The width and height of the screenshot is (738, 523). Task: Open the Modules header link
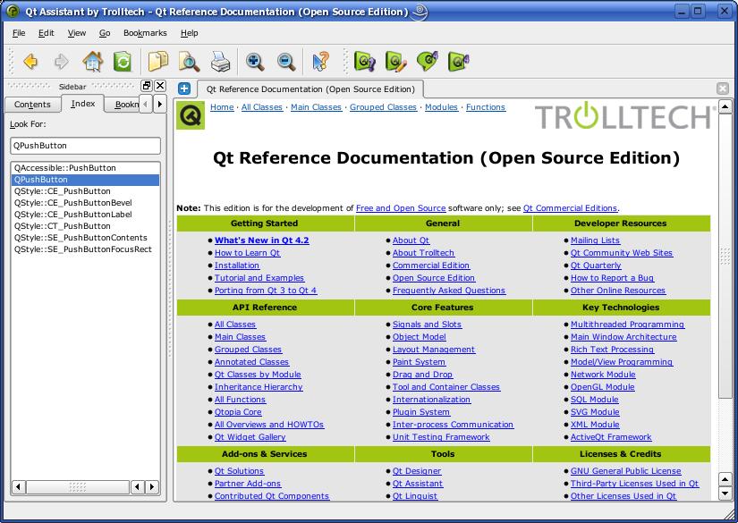pyautogui.click(x=441, y=107)
